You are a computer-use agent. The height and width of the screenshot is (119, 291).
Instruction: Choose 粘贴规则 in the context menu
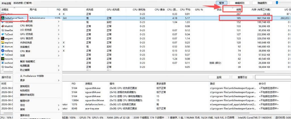click(37, 90)
